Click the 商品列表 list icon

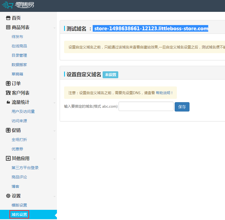(8, 27)
